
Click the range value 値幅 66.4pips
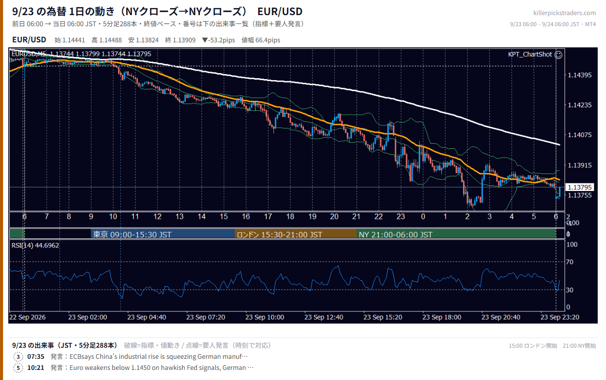[261, 40]
